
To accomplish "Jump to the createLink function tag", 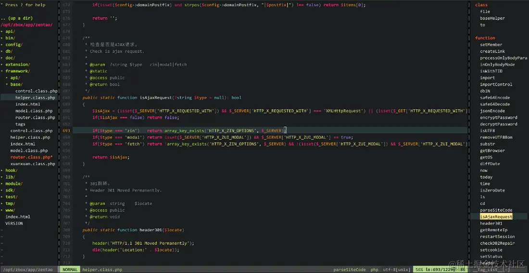I will point(492,51).
